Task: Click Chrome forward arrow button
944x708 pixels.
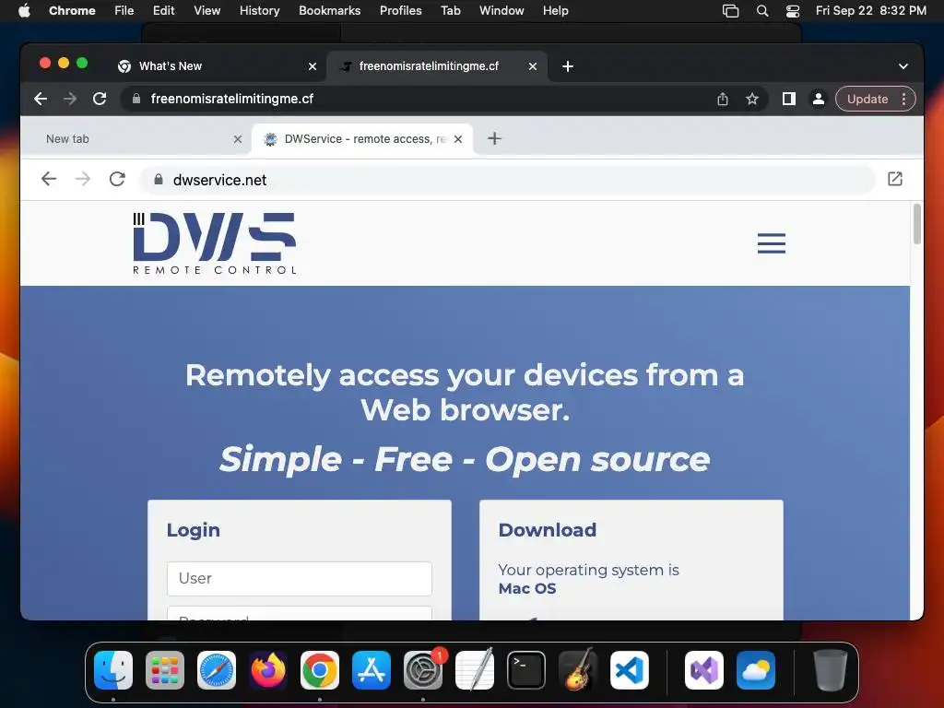Action: tap(70, 99)
